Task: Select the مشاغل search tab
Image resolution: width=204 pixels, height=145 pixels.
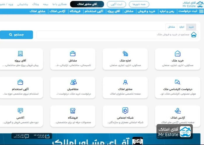Action: click(x=171, y=27)
